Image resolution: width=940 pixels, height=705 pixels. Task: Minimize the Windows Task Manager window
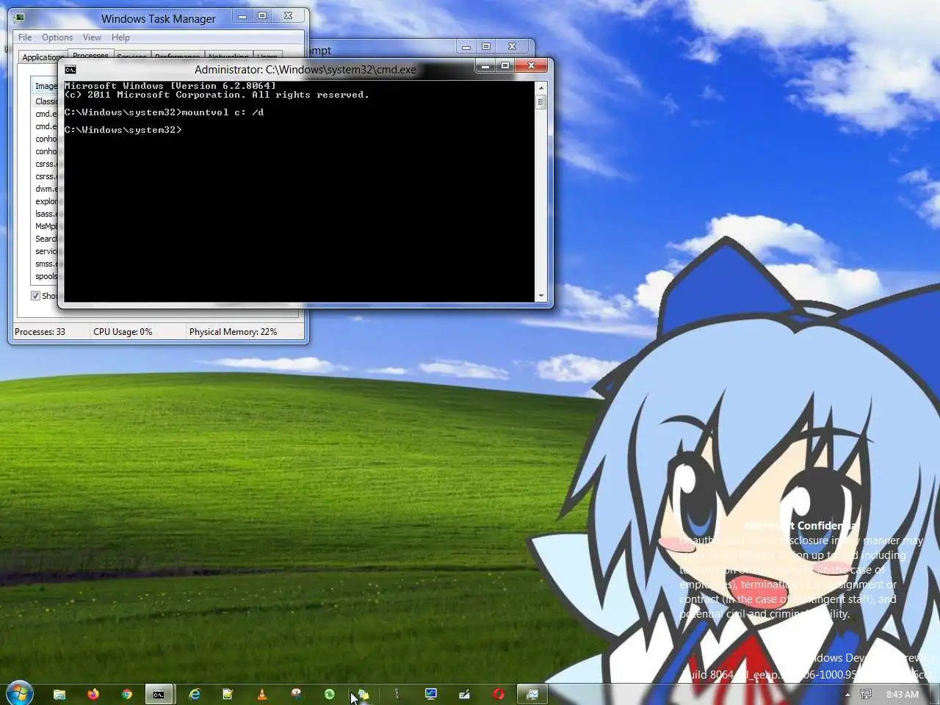242,15
